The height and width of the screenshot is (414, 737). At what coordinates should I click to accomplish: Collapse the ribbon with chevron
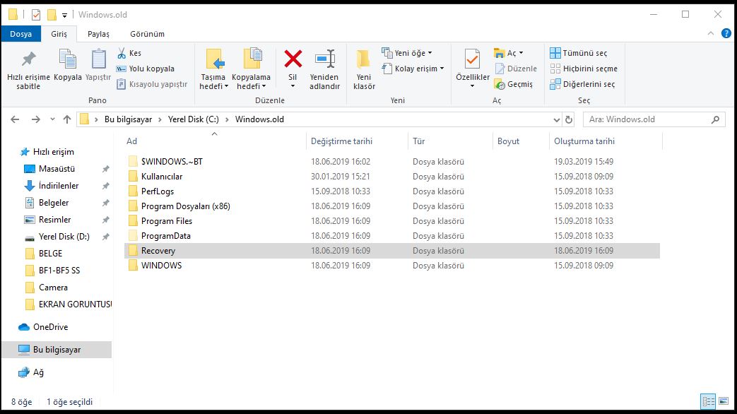click(710, 33)
